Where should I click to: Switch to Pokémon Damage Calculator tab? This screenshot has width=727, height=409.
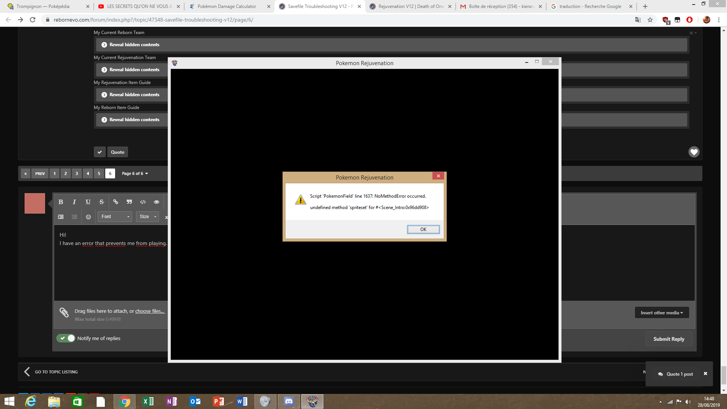[227, 6]
